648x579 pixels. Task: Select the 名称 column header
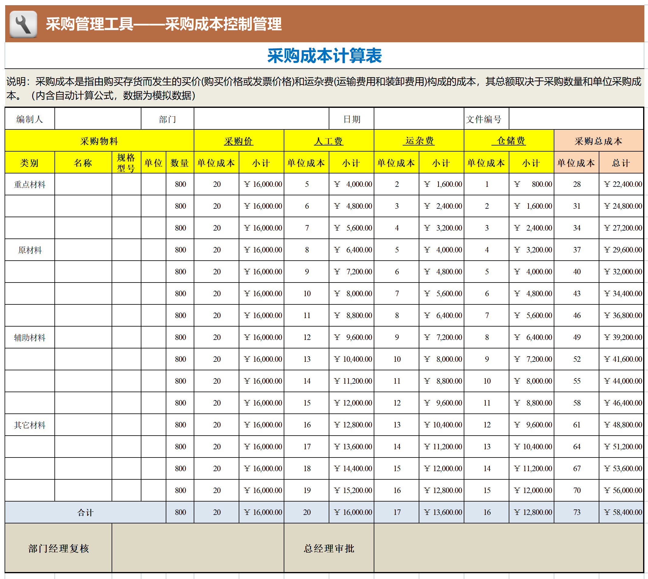tap(83, 163)
